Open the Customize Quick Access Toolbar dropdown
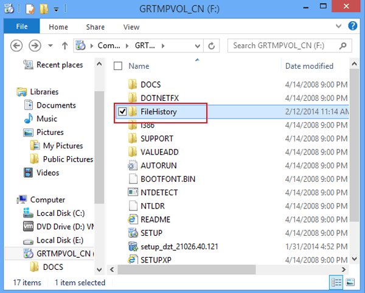The height and width of the screenshot is (293, 365). [x=56, y=9]
